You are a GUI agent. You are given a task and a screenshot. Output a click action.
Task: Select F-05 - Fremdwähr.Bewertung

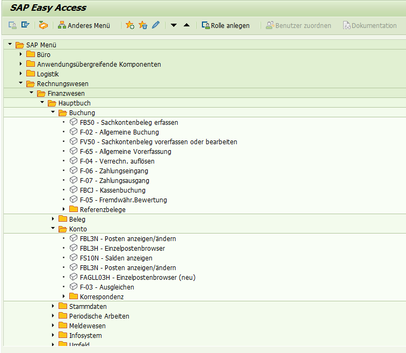(124, 200)
